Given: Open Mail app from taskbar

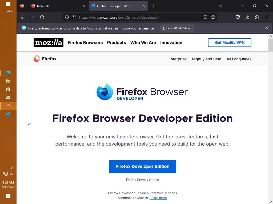Looking at the screenshot, I should (8, 98).
